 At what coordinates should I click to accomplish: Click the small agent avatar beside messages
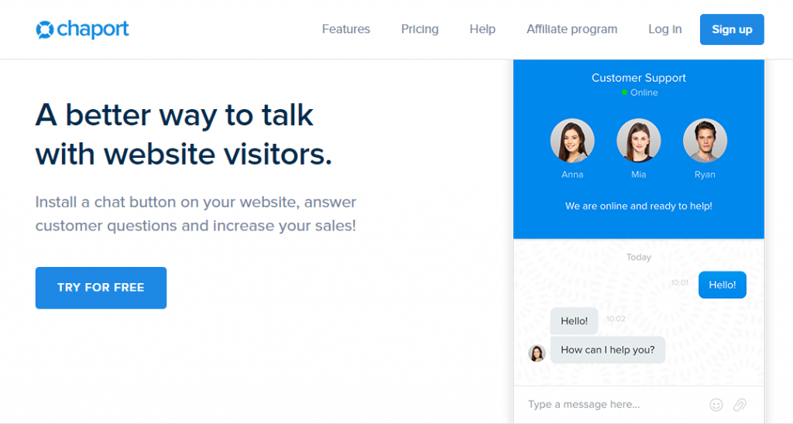click(537, 353)
